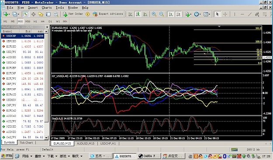The height and width of the screenshot is (160, 273).
Task: Set timeframe to M5
Action: click(x=13, y=21)
